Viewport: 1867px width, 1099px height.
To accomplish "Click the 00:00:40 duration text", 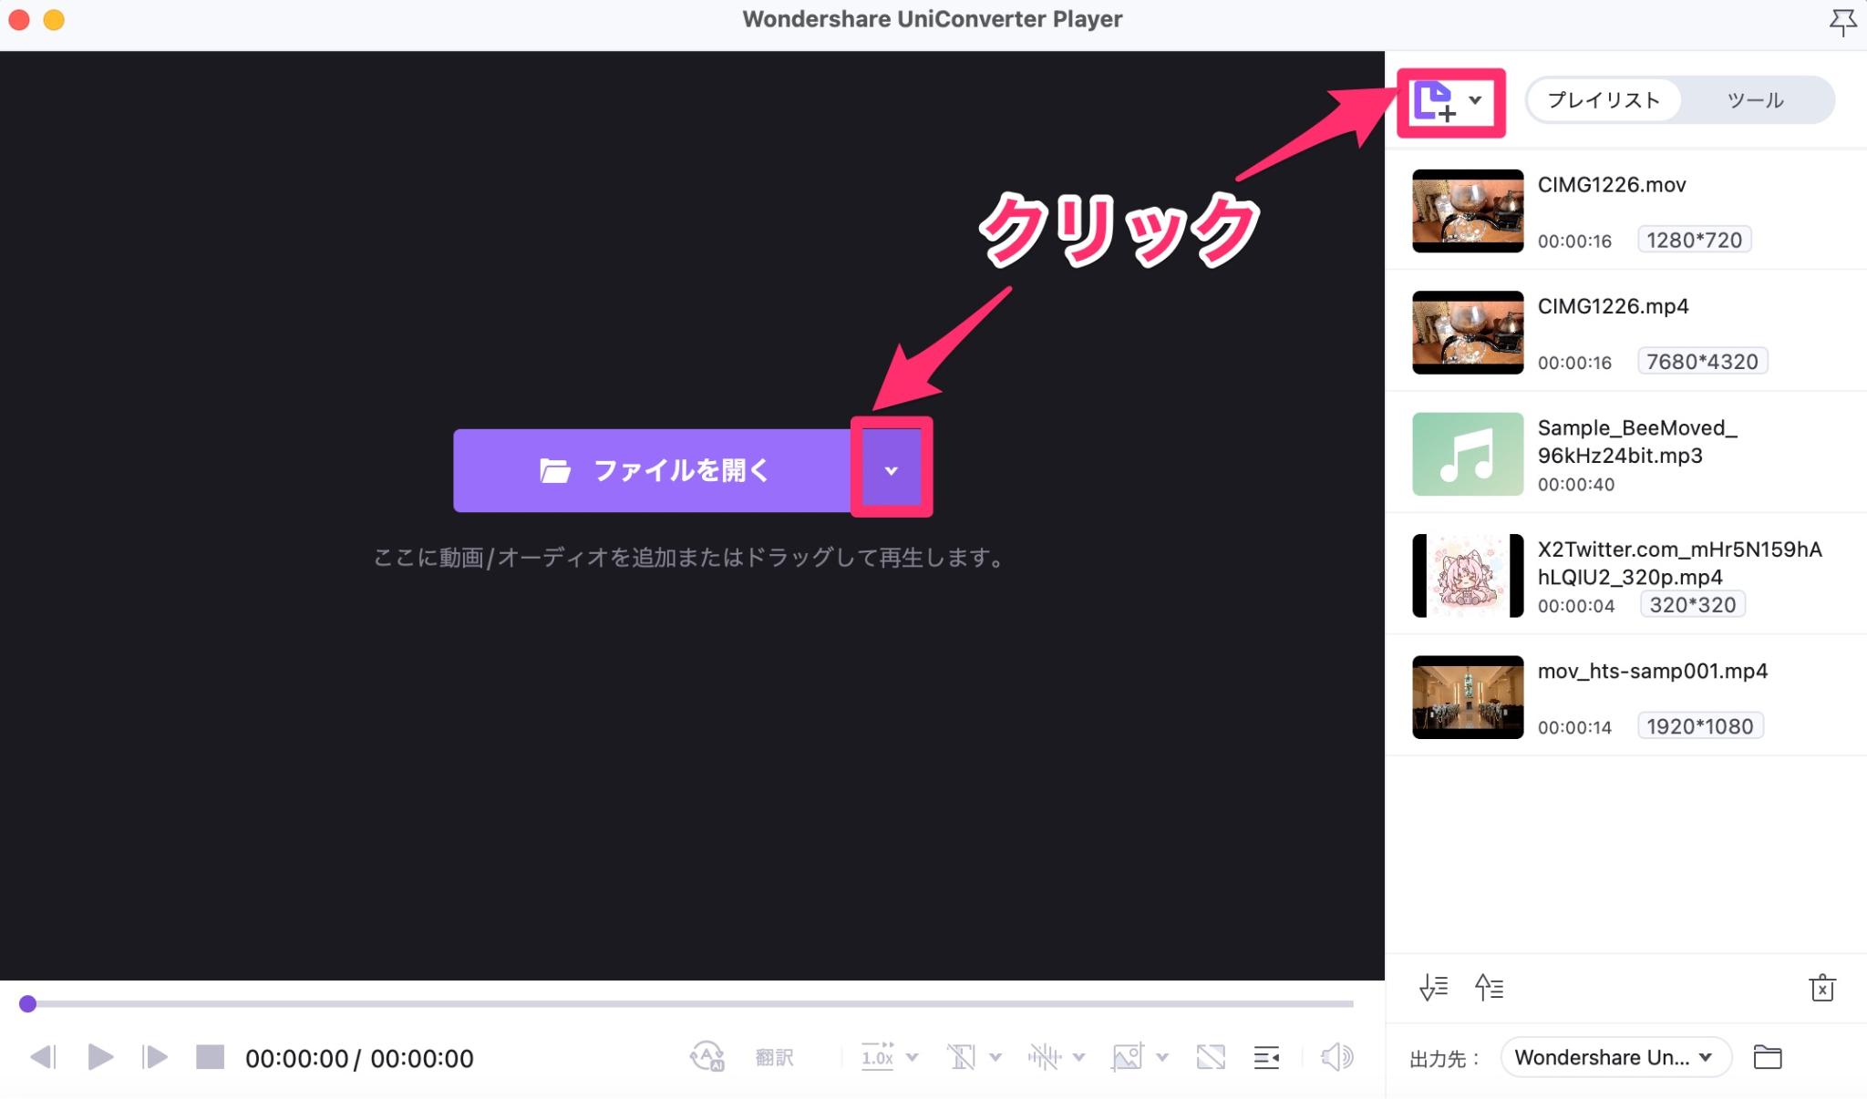I will [x=1576, y=485].
